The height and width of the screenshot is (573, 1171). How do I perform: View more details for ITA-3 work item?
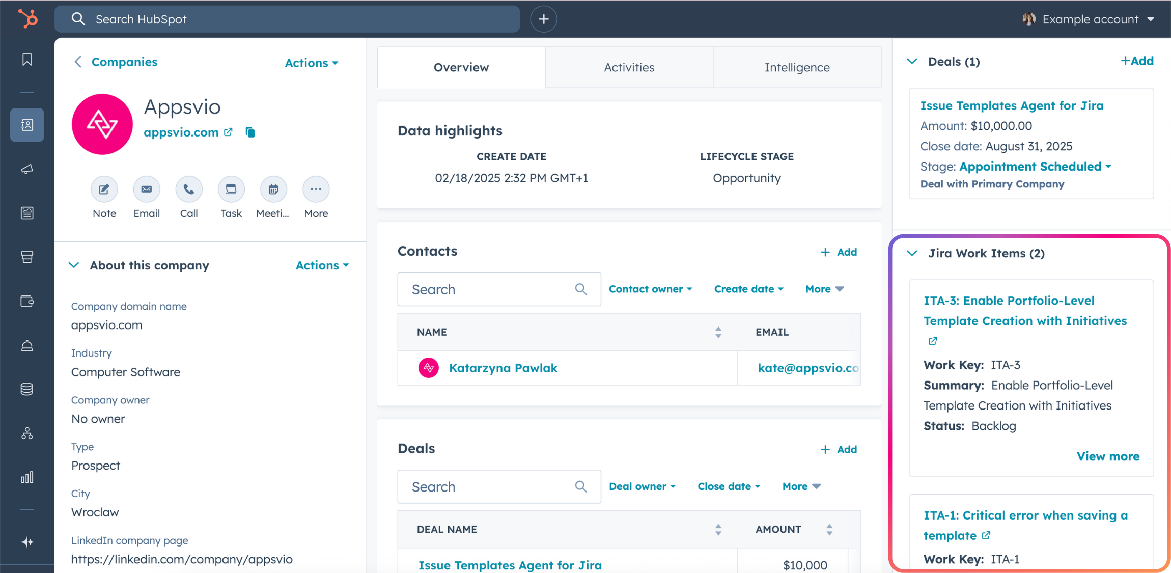[x=1108, y=456]
